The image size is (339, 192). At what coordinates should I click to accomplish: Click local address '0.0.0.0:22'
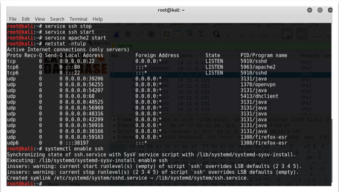pos(80,61)
